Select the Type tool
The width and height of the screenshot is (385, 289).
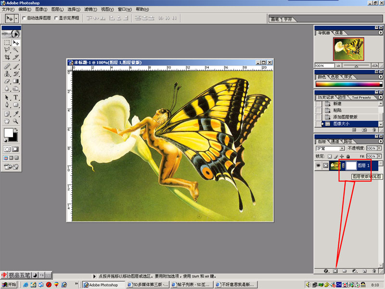[x=16, y=98]
